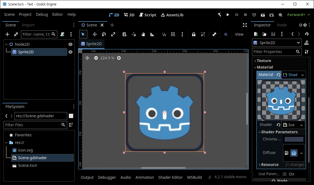This screenshot has height=185, width=314.
Task: Switch to the 3D workspace
Action: click(129, 15)
